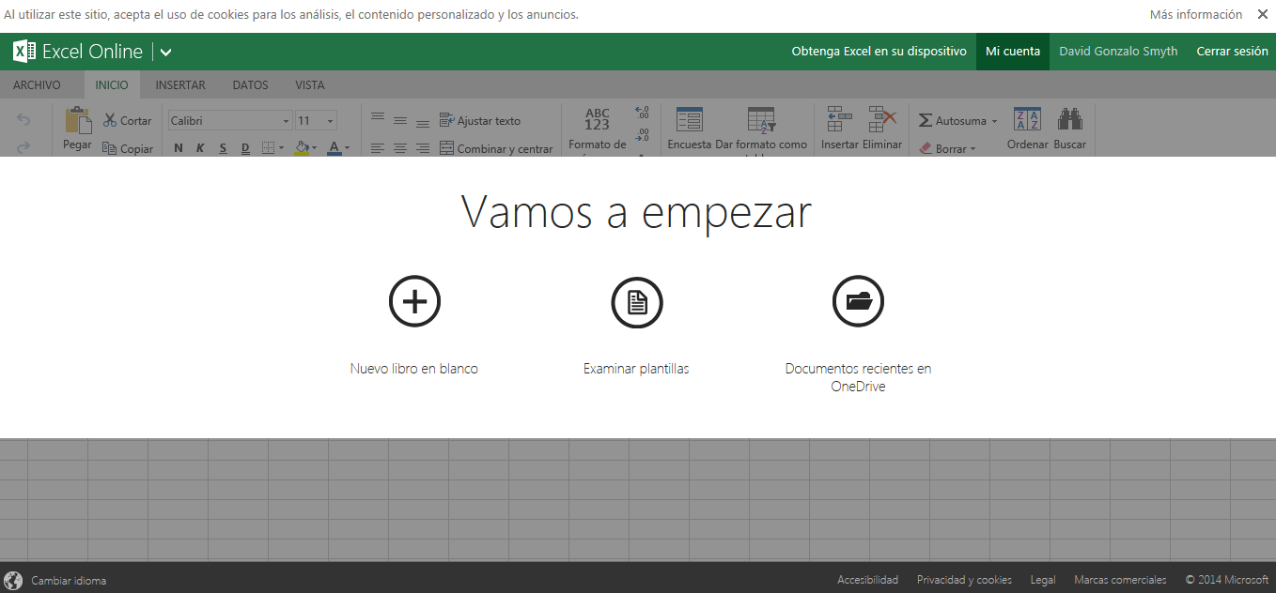Open the Examinar plantillas document icon
Image resolution: width=1276 pixels, height=593 pixels.
[637, 301]
